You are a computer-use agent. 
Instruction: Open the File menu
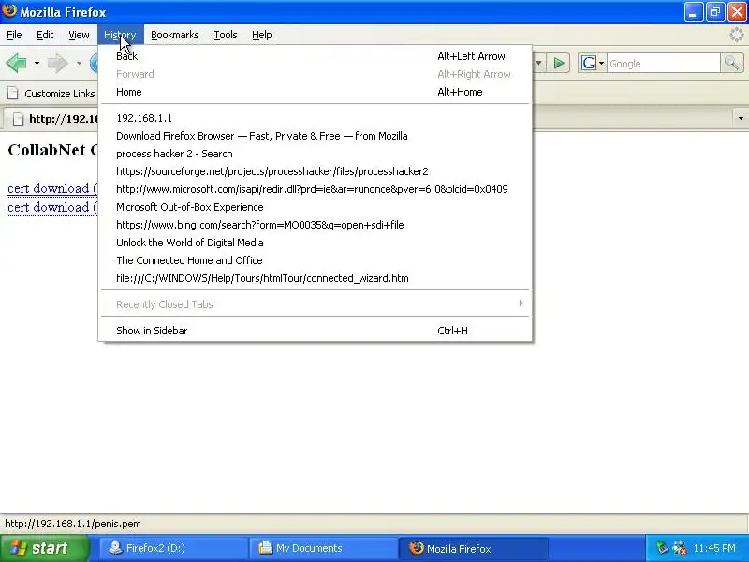14,35
